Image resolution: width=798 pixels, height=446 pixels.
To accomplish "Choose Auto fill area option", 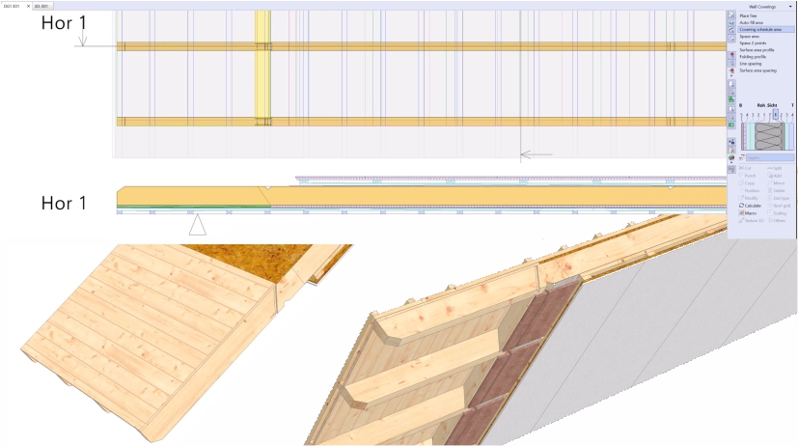I will [x=752, y=23].
